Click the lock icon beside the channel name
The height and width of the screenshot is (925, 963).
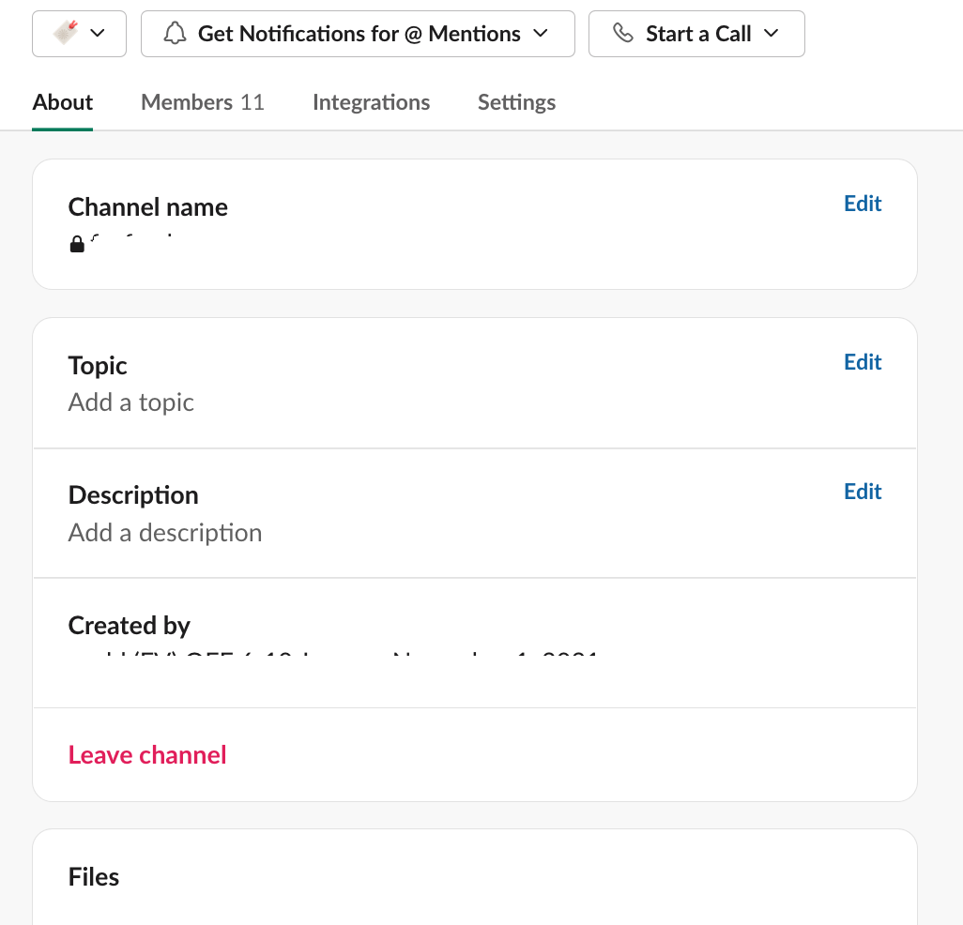[x=77, y=245]
